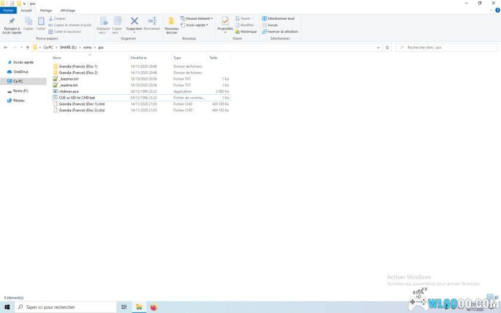Select OneDrive in the navigation pane

[20, 72]
